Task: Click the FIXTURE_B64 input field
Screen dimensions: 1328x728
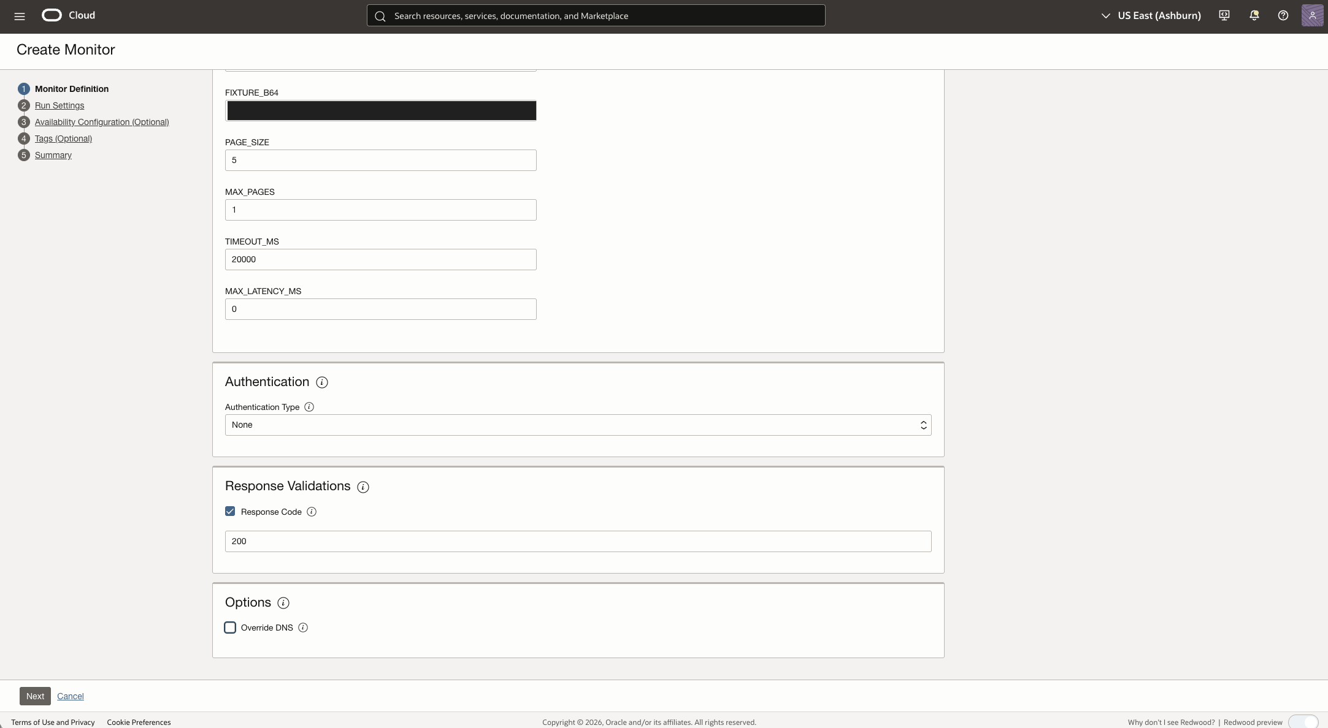Action: click(x=381, y=111)
